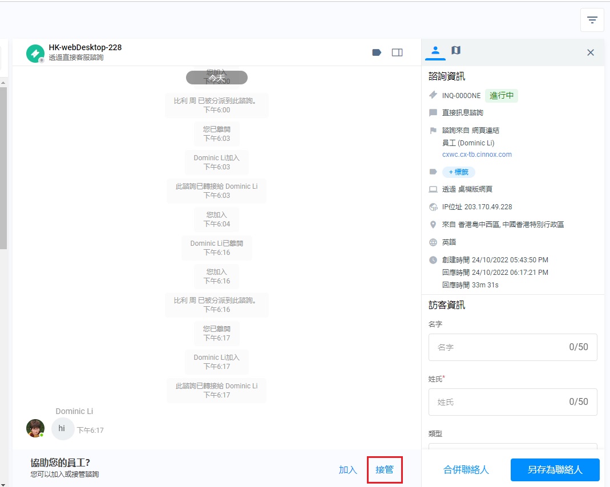Click the chat list scrollbar thumb
Screen dimensions: 610x487
[3, 168]
